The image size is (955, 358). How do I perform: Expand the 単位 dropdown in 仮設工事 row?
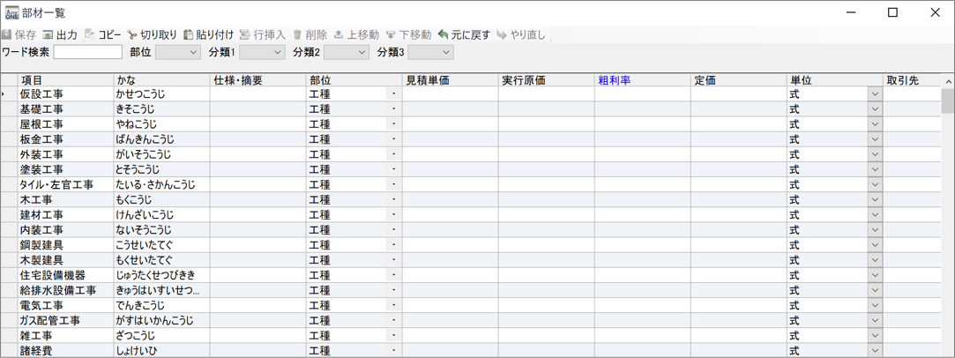[x=875, y=93]
